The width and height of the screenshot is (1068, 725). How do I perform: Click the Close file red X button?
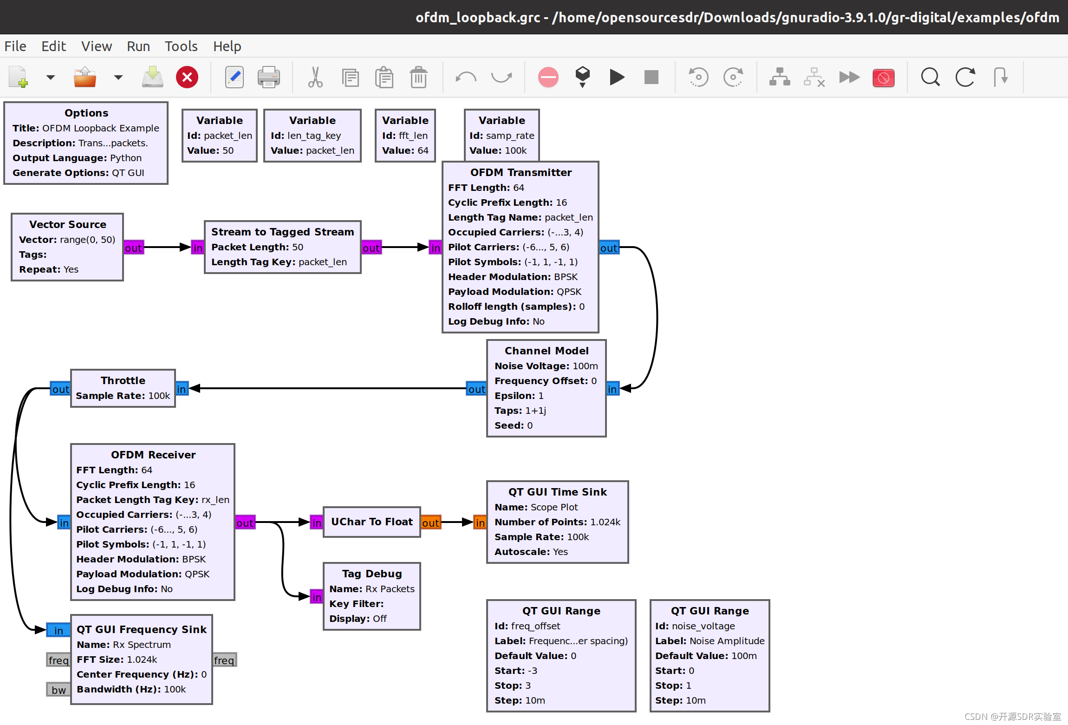(187, 77)
